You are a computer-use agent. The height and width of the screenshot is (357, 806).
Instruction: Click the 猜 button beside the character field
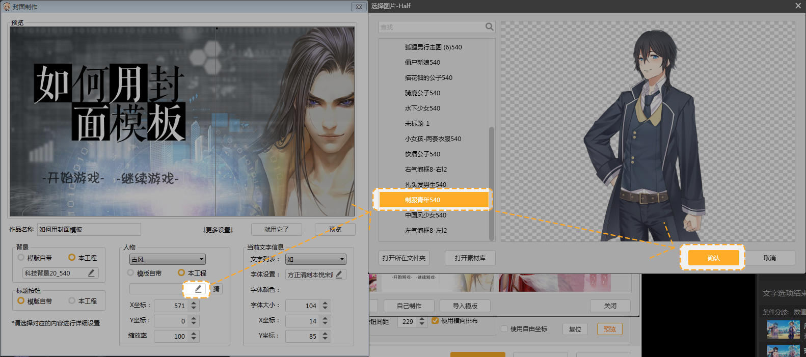pos(217,289)
